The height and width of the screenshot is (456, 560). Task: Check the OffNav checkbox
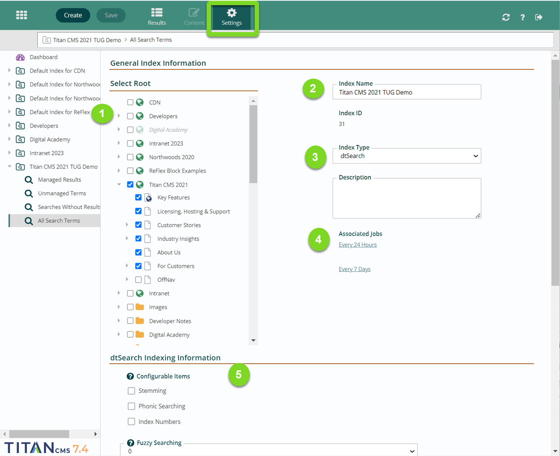(x=138, y=280)
